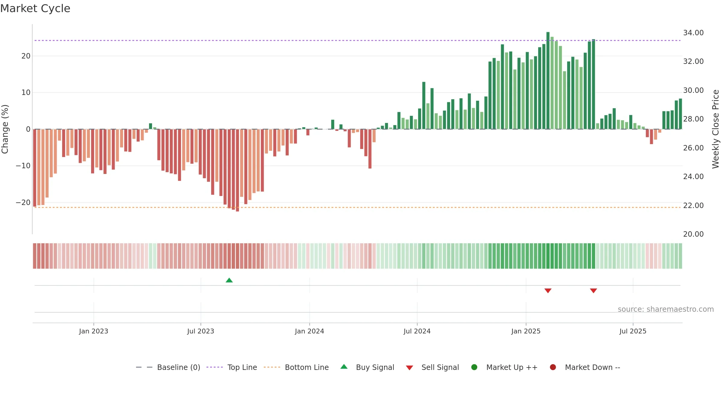This screenshot has height=407, width=724.
Task: Click the Change (%) axis title
Action: tap(5, 129)
